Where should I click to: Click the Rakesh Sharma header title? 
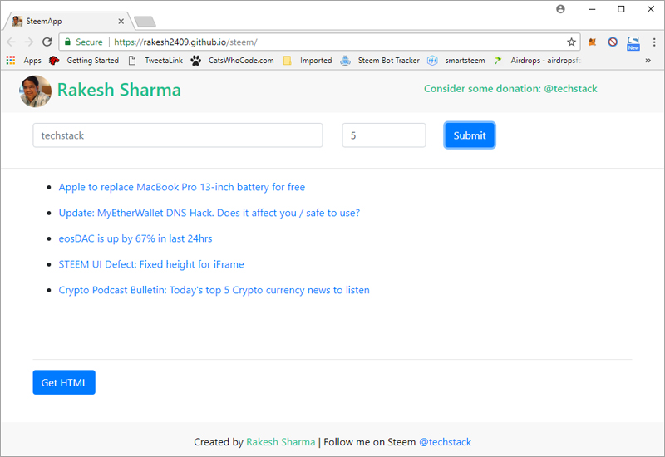click(119, 90)
